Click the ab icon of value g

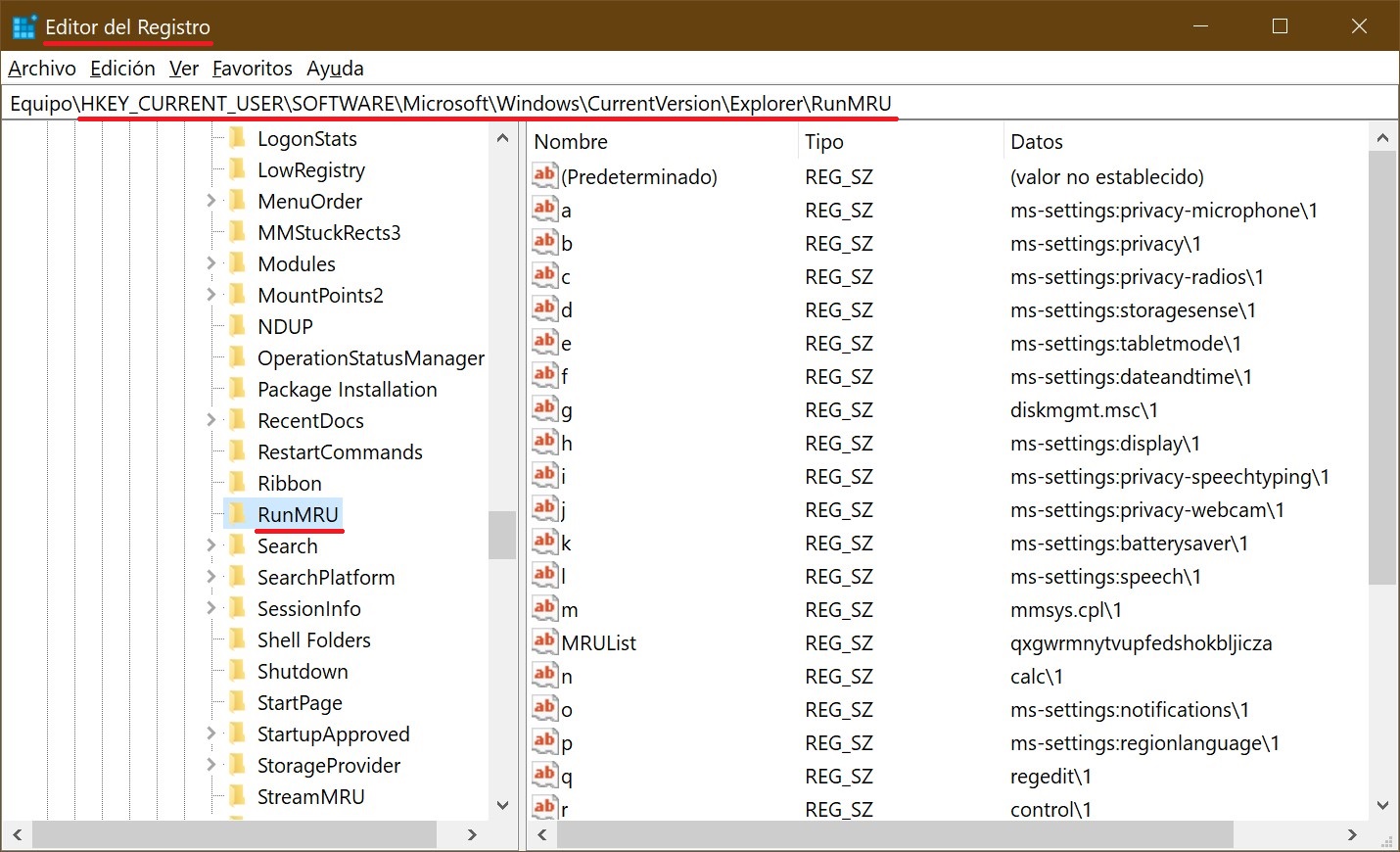[545, 408]
